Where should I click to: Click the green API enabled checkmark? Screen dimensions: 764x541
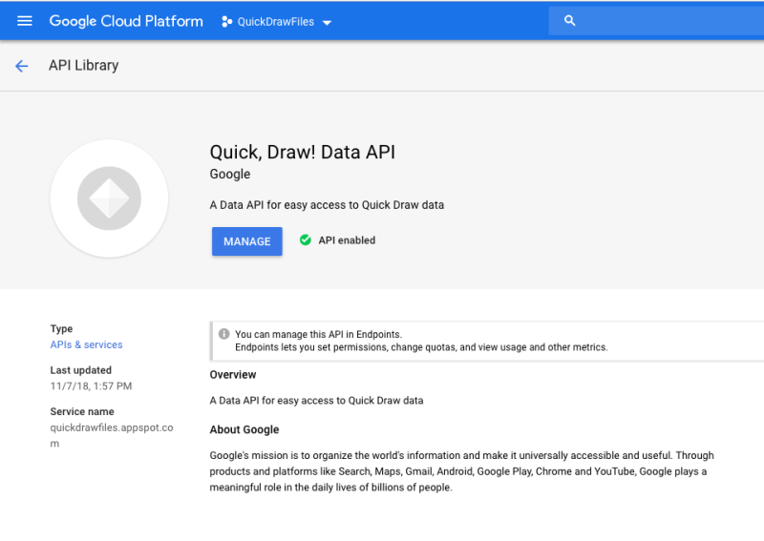(x=306, y=240)
